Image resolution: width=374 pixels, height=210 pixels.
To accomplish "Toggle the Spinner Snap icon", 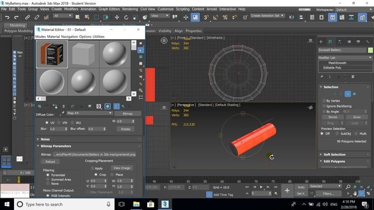I will click(234, 17).
